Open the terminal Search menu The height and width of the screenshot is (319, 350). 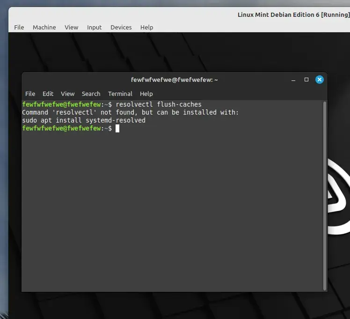pos(91,94)
